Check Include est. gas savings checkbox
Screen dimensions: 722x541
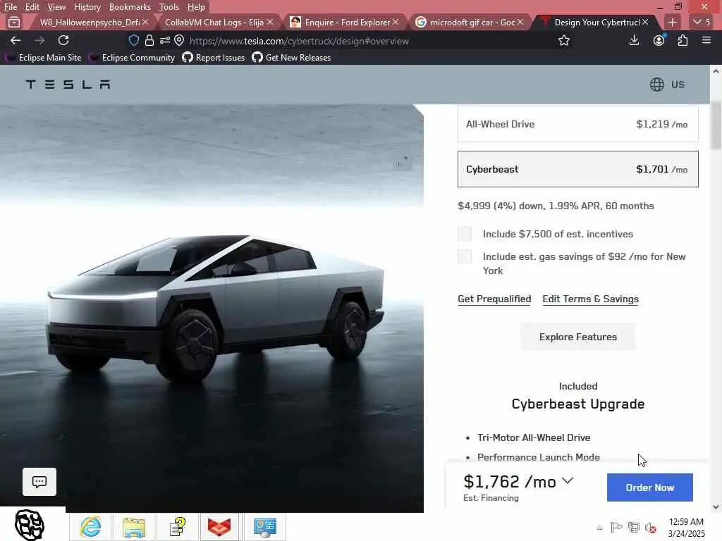tap(465, 256)
